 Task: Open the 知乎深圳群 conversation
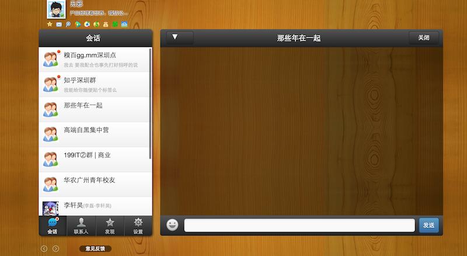click(94, 84)
